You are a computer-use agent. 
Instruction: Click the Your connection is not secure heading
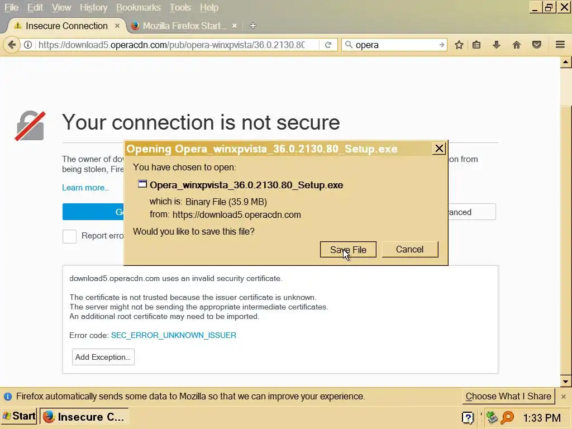tap(201, 122)
